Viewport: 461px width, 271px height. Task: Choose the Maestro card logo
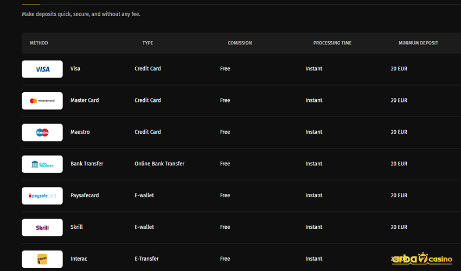coord(42,132)
